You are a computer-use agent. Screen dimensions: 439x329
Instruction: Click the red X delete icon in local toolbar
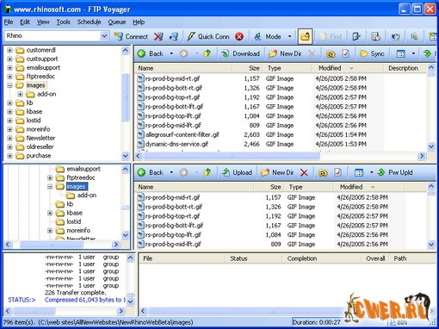coord(304,172)
